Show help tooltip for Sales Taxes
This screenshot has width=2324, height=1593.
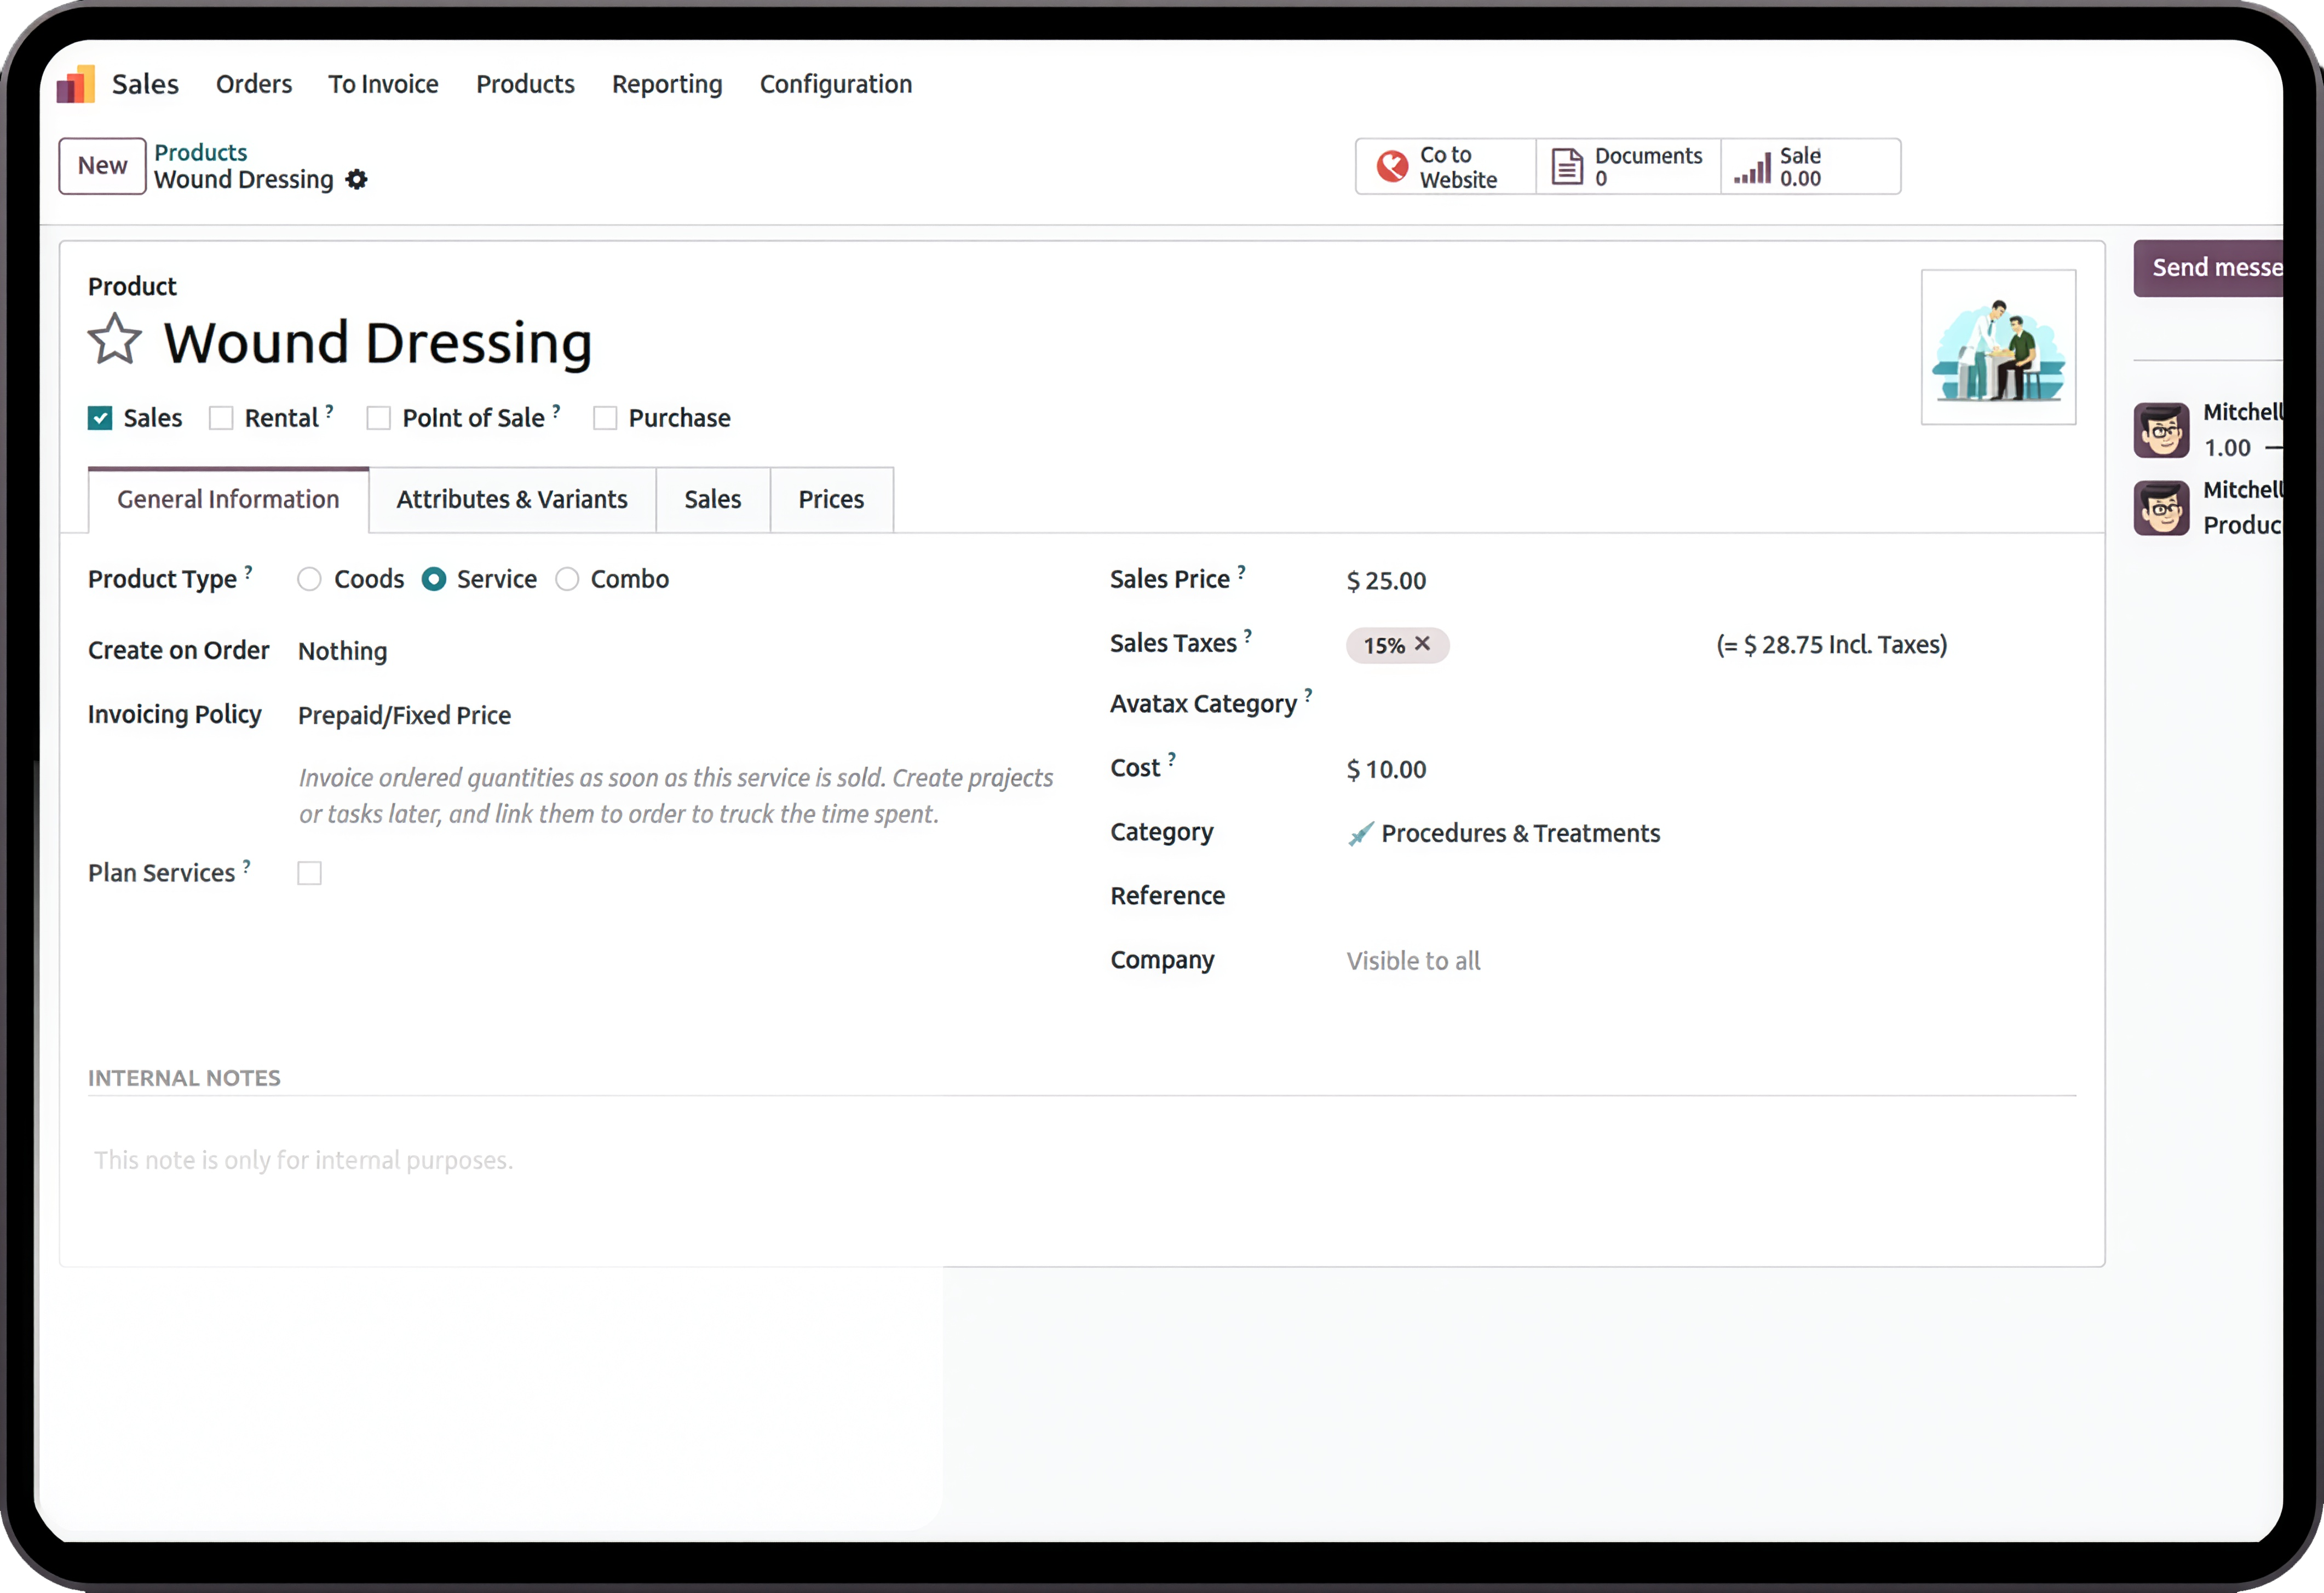click(1248, 636)
